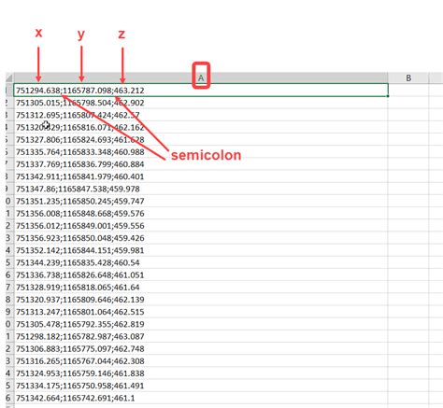
Task: Select cell with 751342.664;1165742.691;461.1
Action: (x=201, y=398)
